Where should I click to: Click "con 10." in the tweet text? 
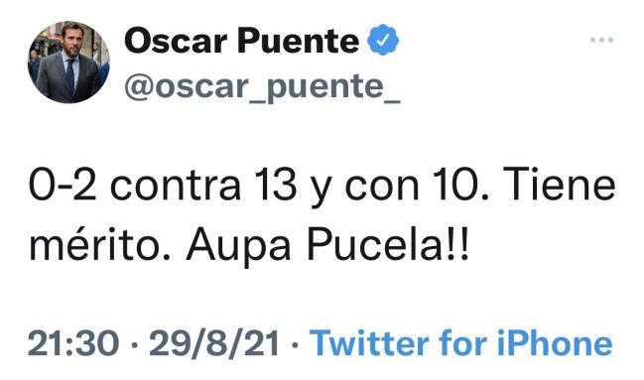418,185
